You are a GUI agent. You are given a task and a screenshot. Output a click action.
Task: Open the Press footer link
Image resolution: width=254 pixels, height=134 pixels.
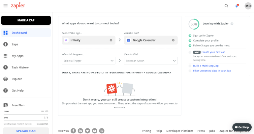point(201,131)
